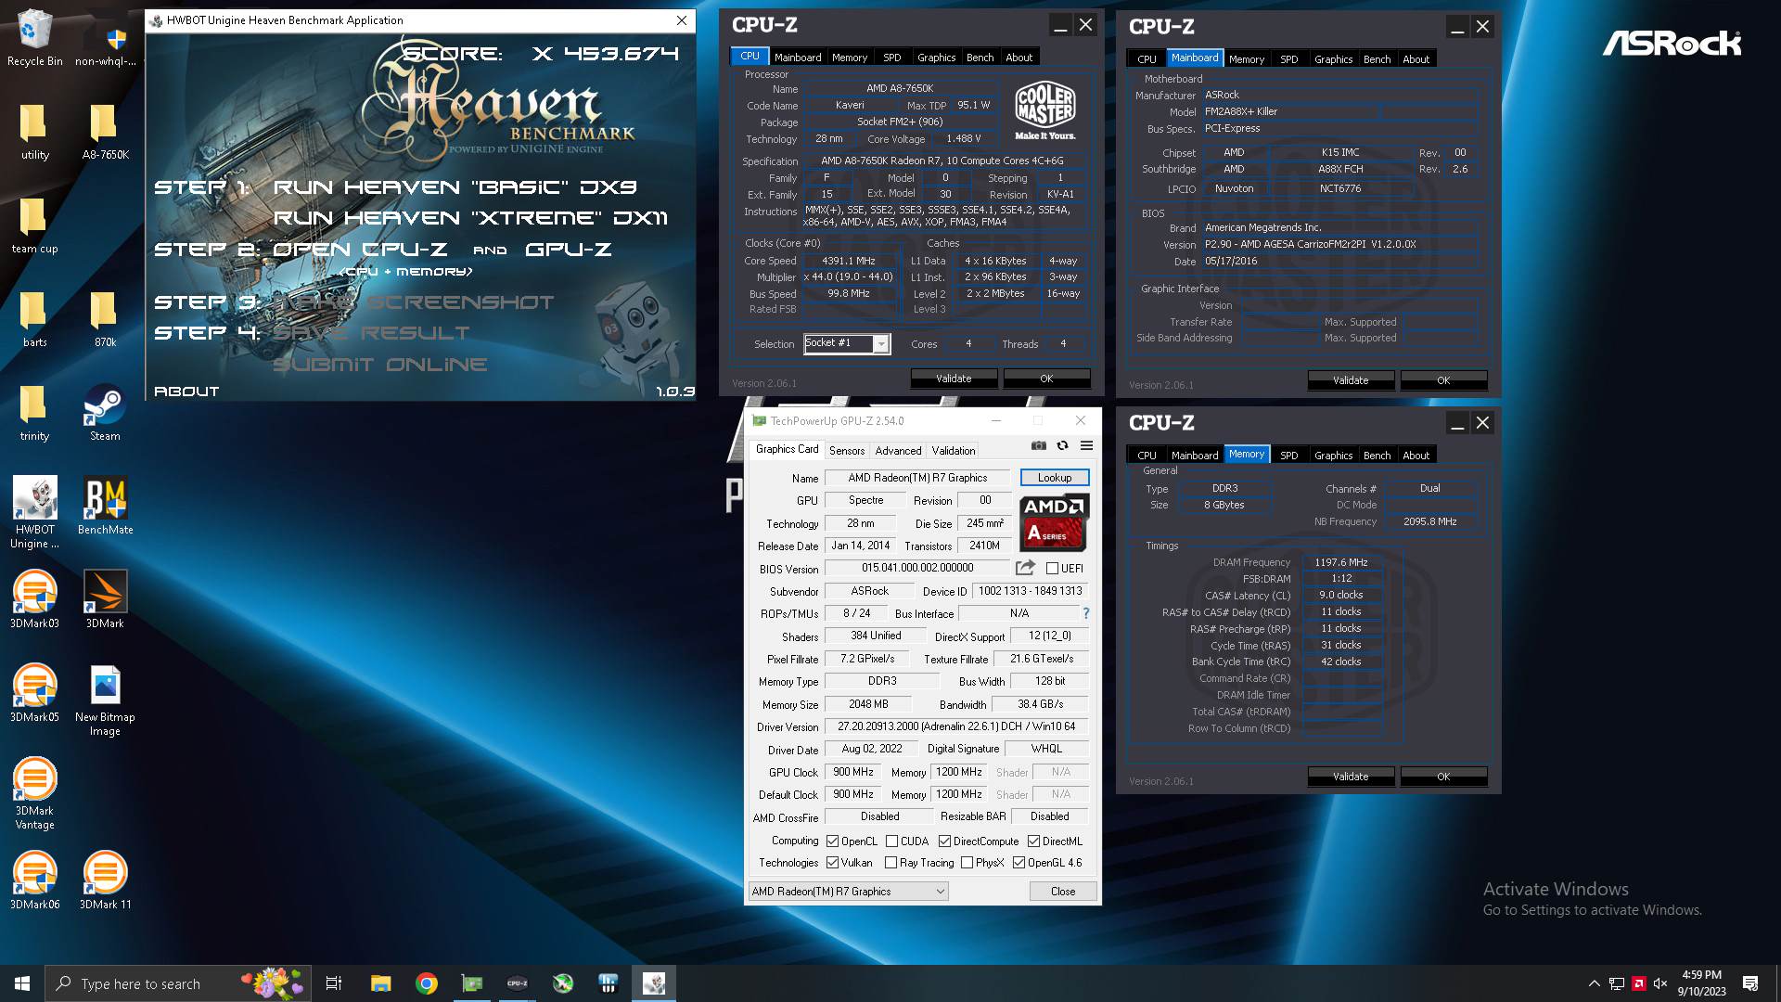This screenshot has height=1002, width=1781.
Task: Launch the 3DMark desktop shortcut
Action: pyautogui.click(x=106, y=599)
